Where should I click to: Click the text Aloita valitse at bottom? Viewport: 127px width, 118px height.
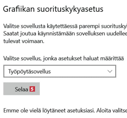[x=112, y=111]
